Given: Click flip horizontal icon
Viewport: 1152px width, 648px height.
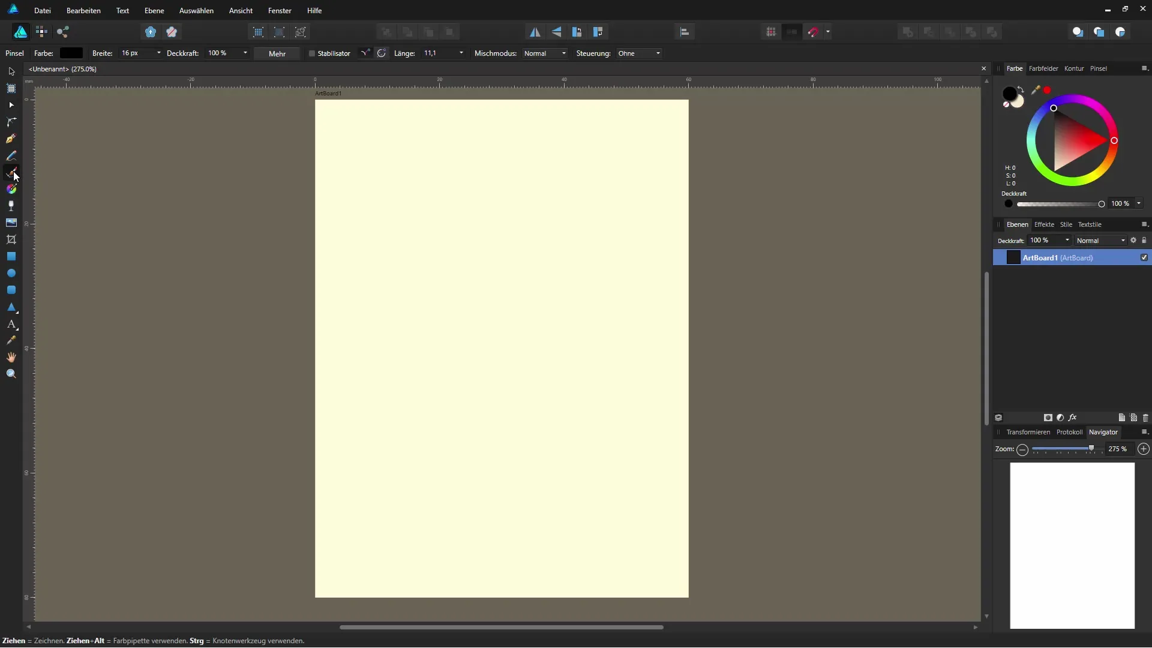Looking at the screenshot, I should coord(535,32).
